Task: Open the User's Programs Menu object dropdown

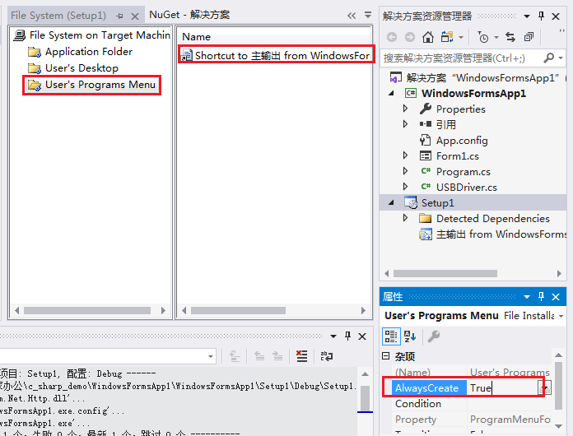Action: click(x=561, y=316)
